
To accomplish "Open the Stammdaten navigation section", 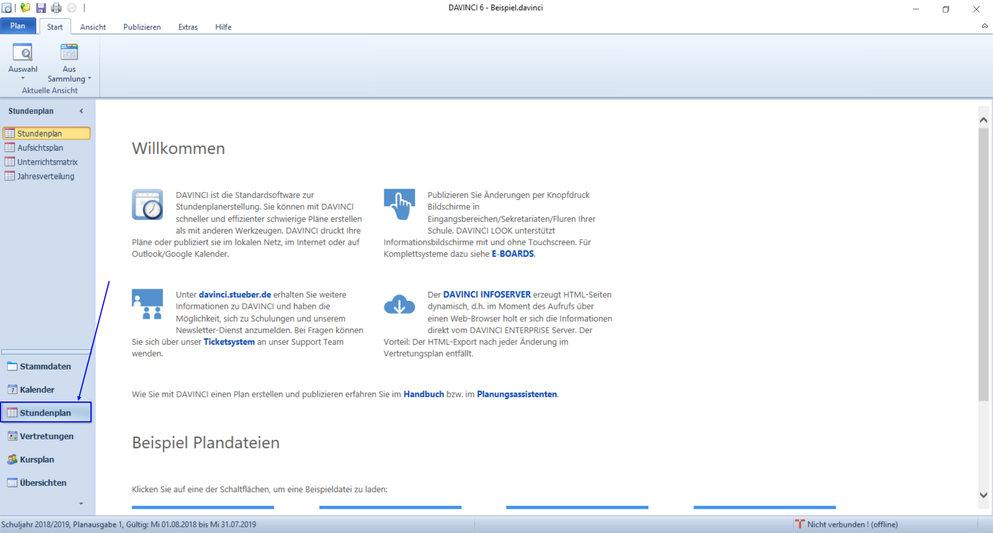I will pos(47,366).
